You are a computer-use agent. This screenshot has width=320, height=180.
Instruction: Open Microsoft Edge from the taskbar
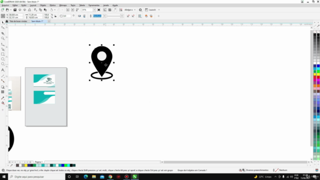point(85,176)
